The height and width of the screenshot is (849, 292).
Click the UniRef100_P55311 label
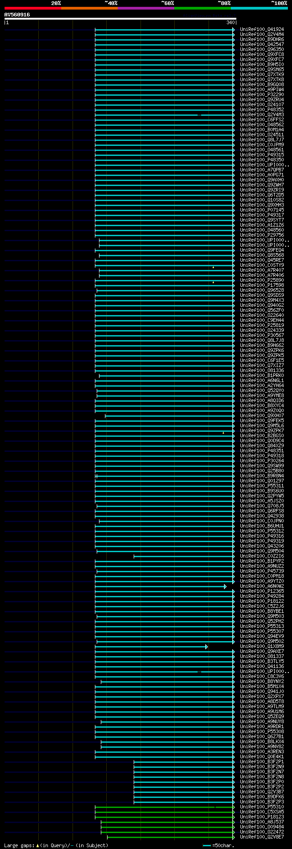pyautogui.click(x=262, y=486)
